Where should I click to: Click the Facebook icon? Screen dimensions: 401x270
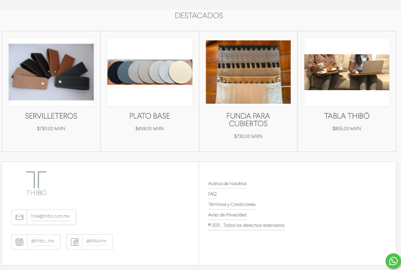coord(75,242)
